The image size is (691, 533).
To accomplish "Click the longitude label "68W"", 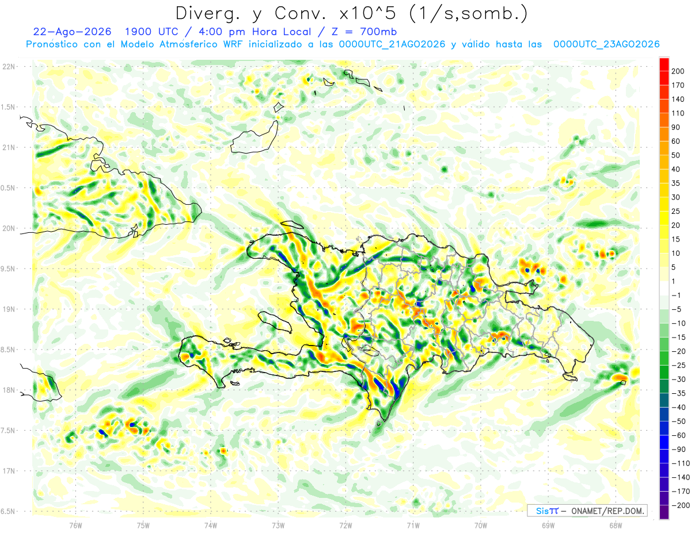I will click(615, 526).
